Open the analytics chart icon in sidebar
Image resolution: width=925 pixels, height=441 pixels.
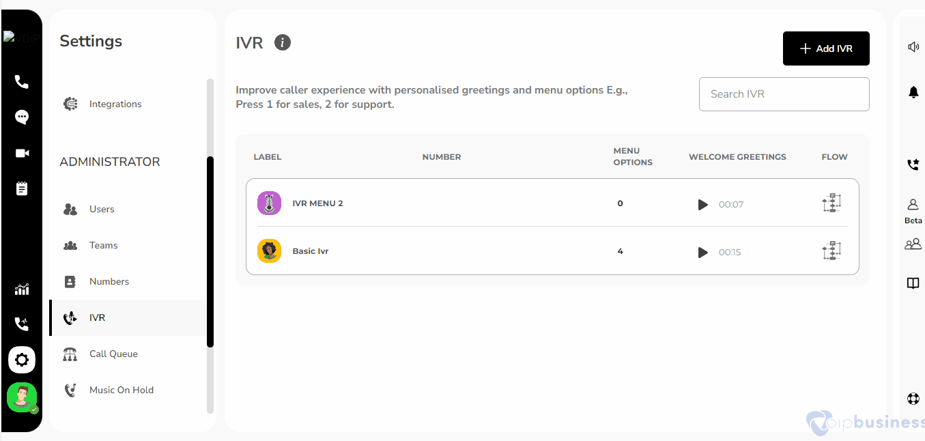22,289
